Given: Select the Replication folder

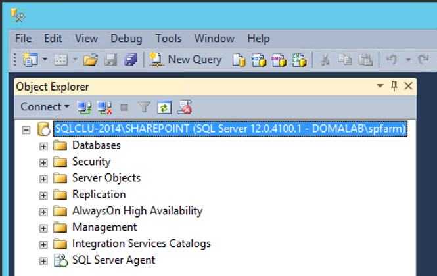Looking at the screenshot, I should click(99, 195).
